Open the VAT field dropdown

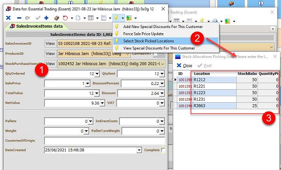162,103
